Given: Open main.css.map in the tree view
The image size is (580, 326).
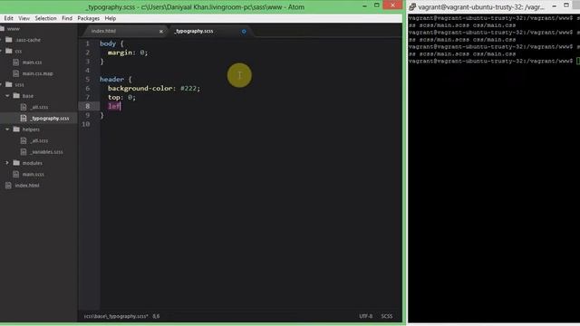Looking at the screenshot, I should click(x=38, y=73).
